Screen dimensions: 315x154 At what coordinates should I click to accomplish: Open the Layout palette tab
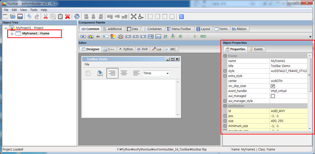[x=203, y=29]
